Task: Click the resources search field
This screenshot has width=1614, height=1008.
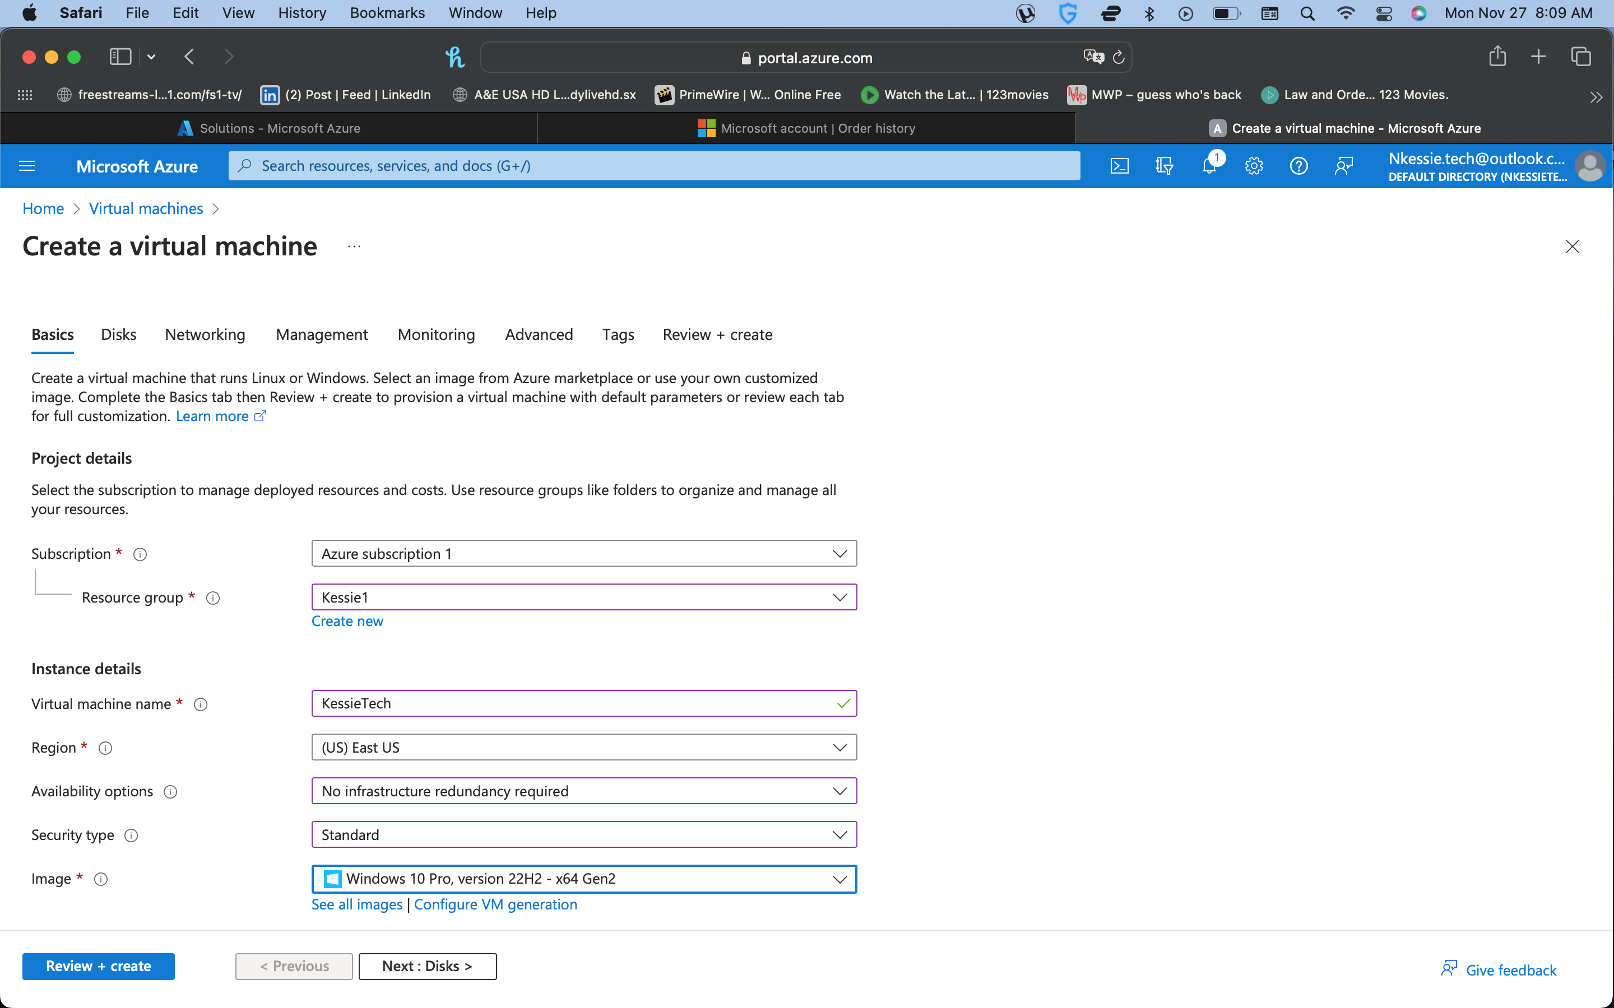Action: 652,165
